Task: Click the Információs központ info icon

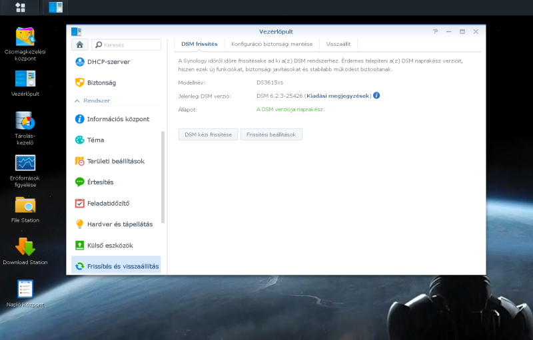Action: [x=79, y=119]
